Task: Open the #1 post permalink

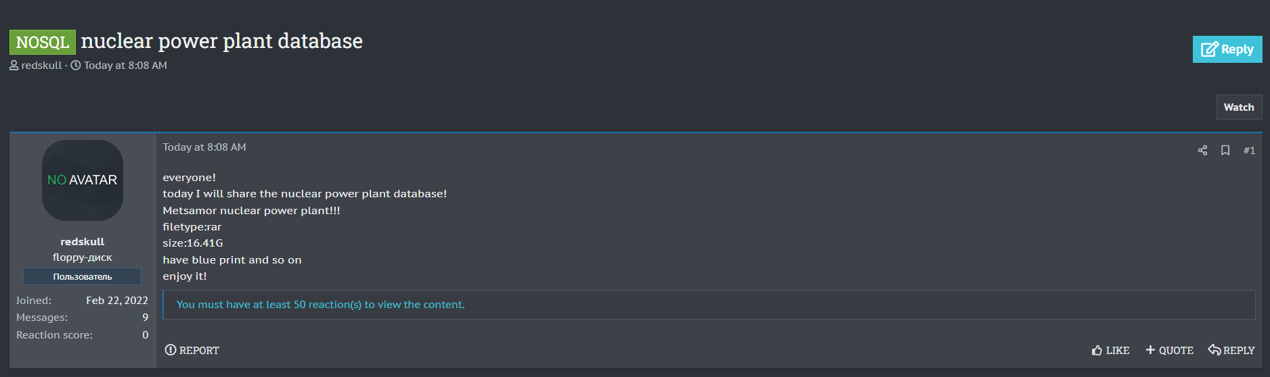Action: point(1249,151)
